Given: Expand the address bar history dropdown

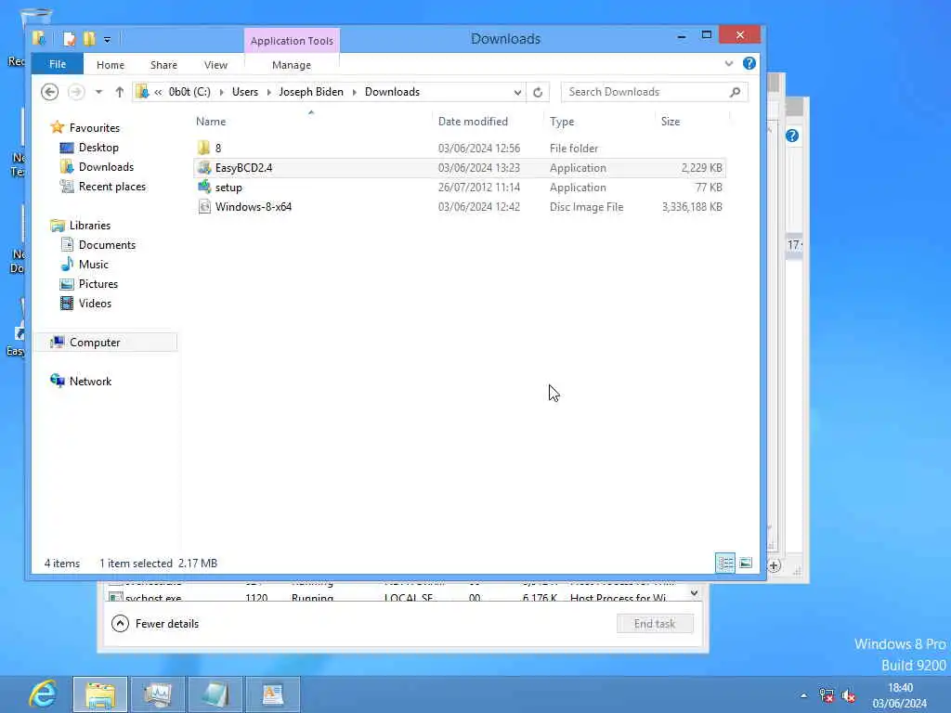Looking at the screenshot, I should point(517,92).
